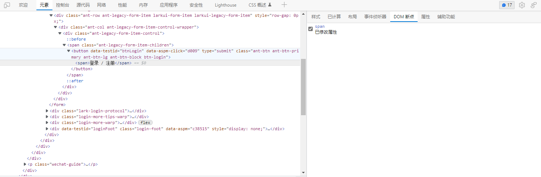The image size is (541, 177).
Task: Uncheck the span DOM breakpoint checkbox
Action: 311,29
